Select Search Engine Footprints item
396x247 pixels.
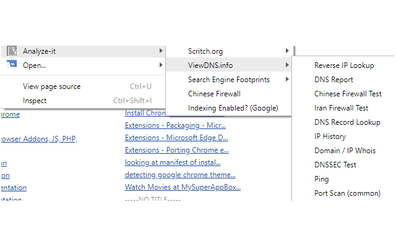pyautogui.click(x=229, y=80)
